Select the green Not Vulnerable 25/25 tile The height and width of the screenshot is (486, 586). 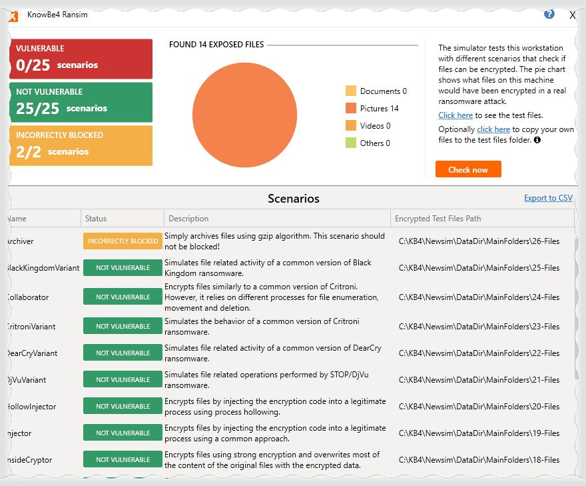[81, 102]
